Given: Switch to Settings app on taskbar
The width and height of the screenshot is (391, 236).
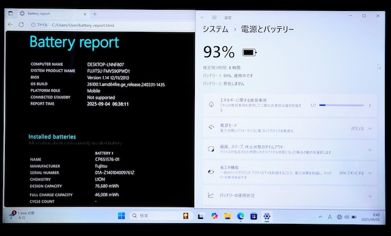Looking at the screenshot, I should (x=267, y=216).
